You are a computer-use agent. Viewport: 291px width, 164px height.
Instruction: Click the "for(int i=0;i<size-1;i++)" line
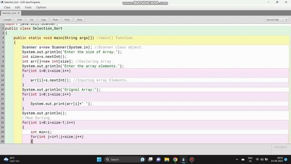click(49, 123)
